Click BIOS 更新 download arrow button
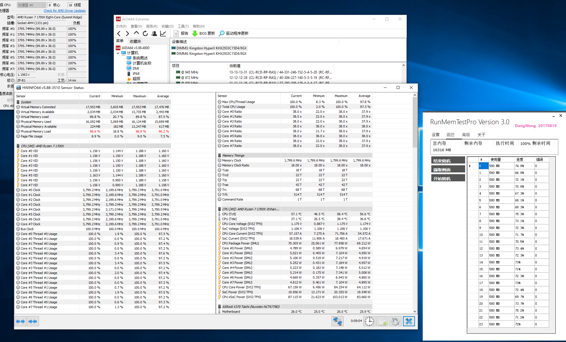The width and height of the screenshot is (566, 342). (203, 34)
